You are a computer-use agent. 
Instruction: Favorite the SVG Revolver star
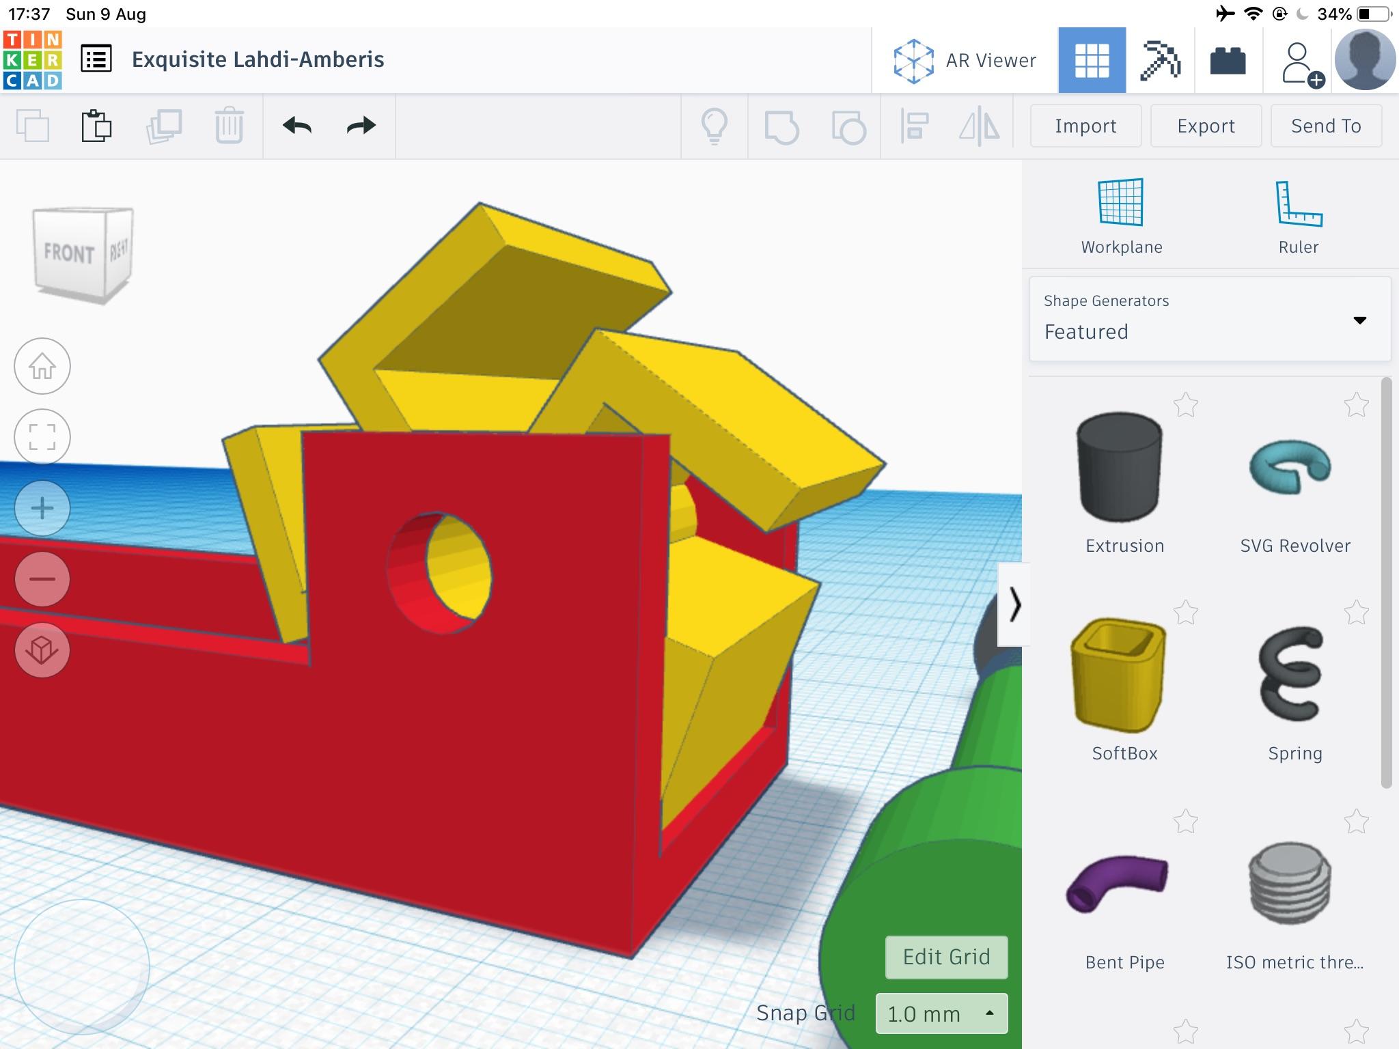1357,405
